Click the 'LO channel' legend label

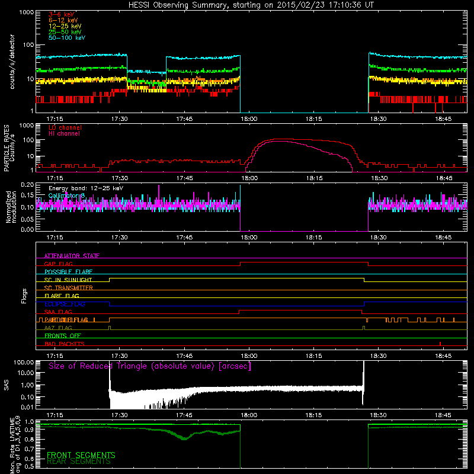tap(65, 127)
